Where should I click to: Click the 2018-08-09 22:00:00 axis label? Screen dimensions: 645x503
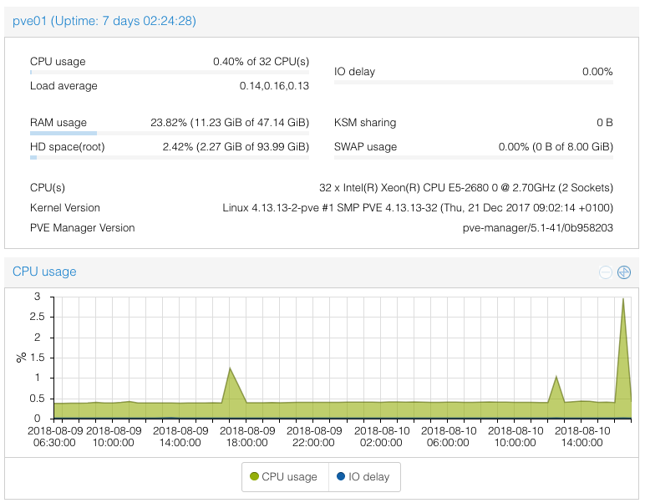click(315, 436)
